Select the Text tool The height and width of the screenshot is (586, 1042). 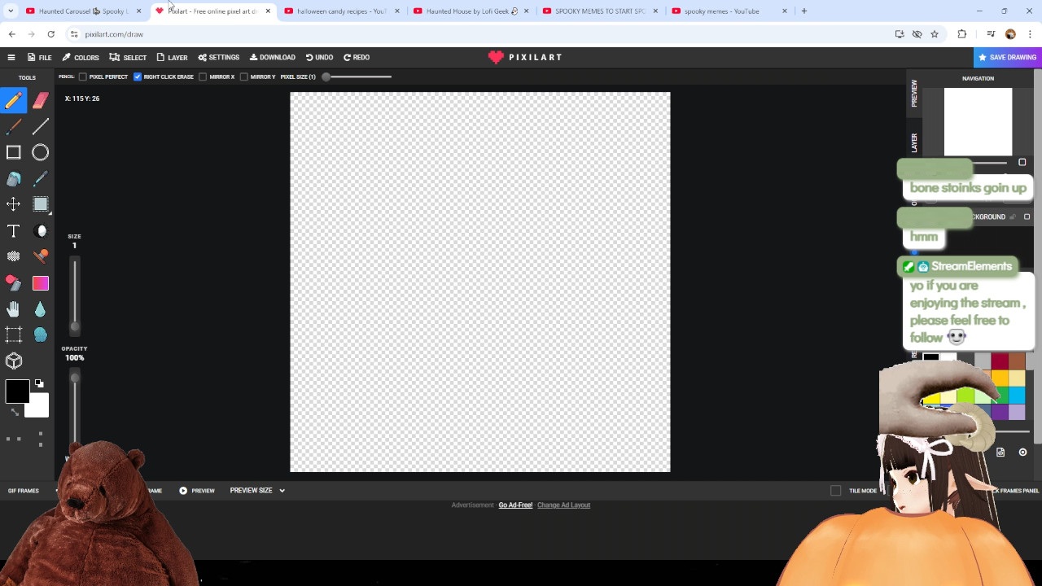[x=14, y=231]
